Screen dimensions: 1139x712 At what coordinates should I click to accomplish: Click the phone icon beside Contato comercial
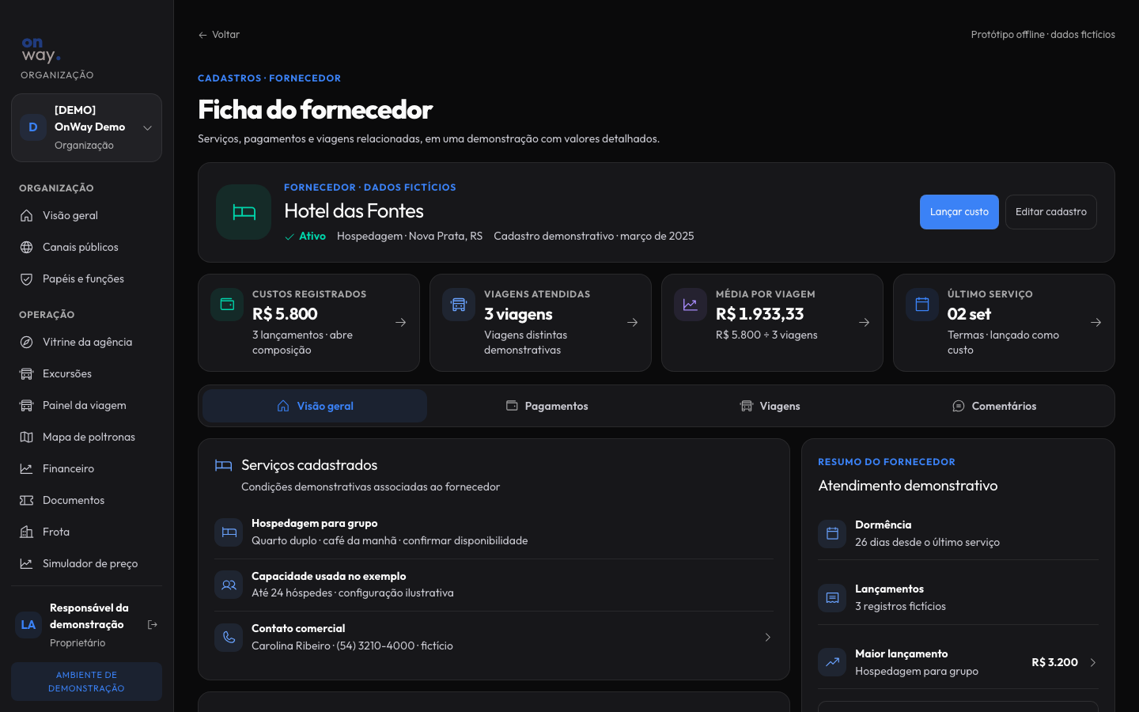(x=229, y=638)
